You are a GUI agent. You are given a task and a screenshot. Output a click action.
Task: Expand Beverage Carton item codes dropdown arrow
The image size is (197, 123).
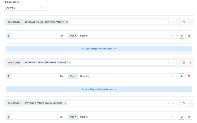173,63
